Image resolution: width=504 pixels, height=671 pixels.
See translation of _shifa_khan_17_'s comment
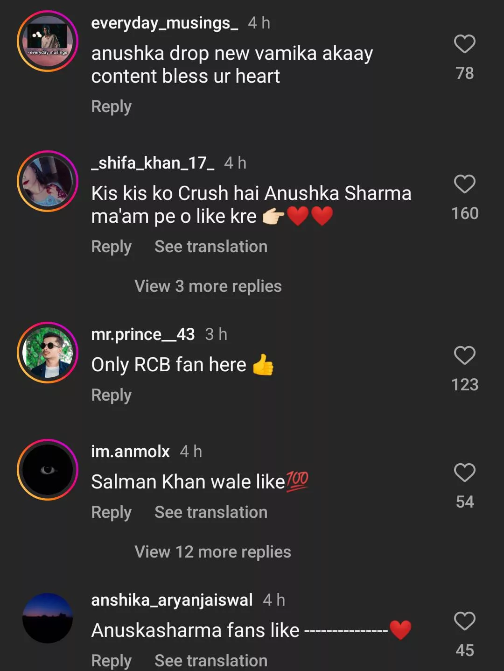click(211, 247)
